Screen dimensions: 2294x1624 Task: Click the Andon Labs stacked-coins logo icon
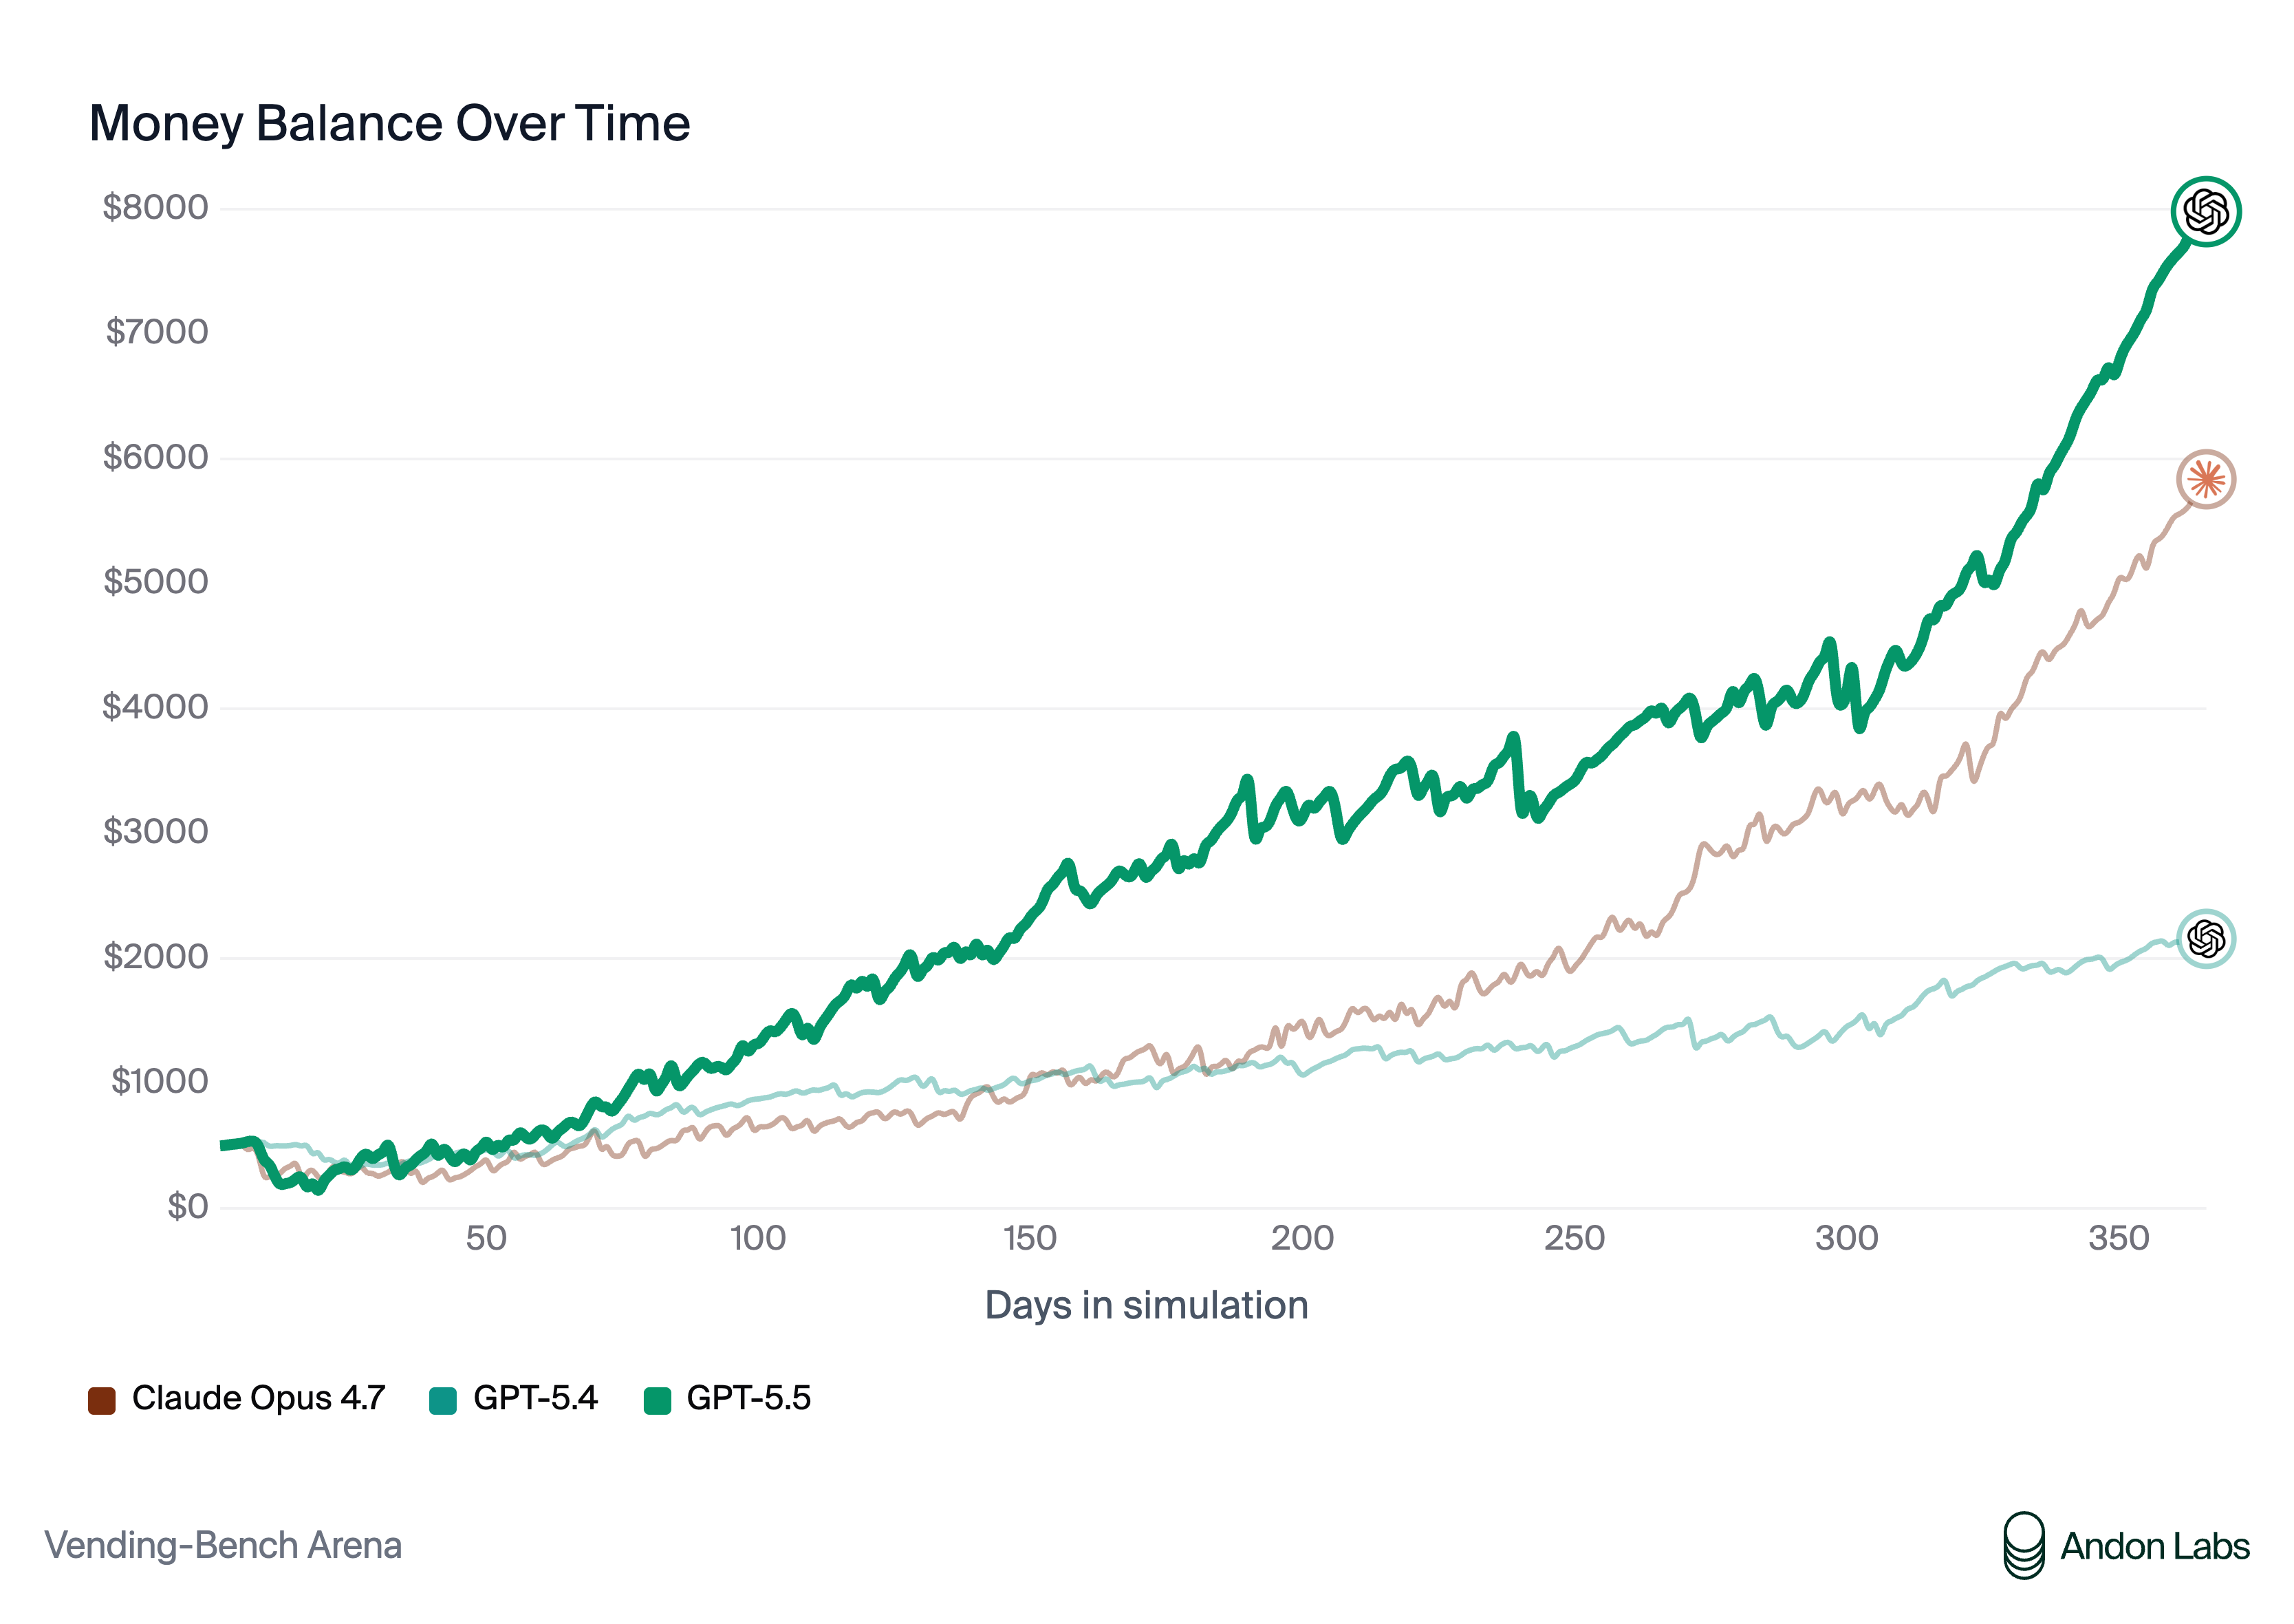click(2023, 1545)
